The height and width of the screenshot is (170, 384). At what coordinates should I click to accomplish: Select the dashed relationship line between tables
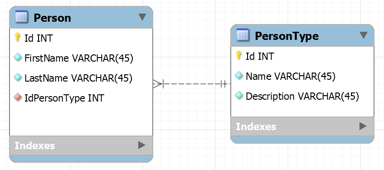[x=192, y=84]
